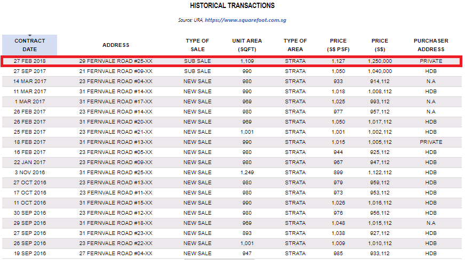Select the date cell 27 FEB 2018
The height and width of the screenshot is (260, 465).
point(30,61)
